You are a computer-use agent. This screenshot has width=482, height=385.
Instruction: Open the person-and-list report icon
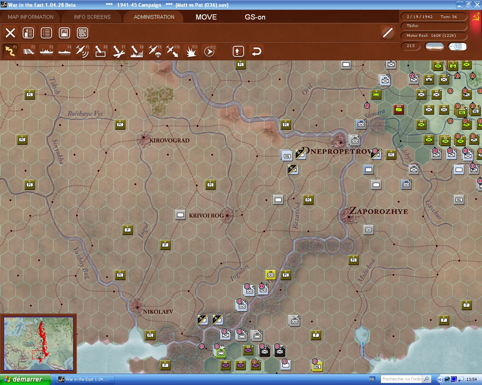pos(28,33)
